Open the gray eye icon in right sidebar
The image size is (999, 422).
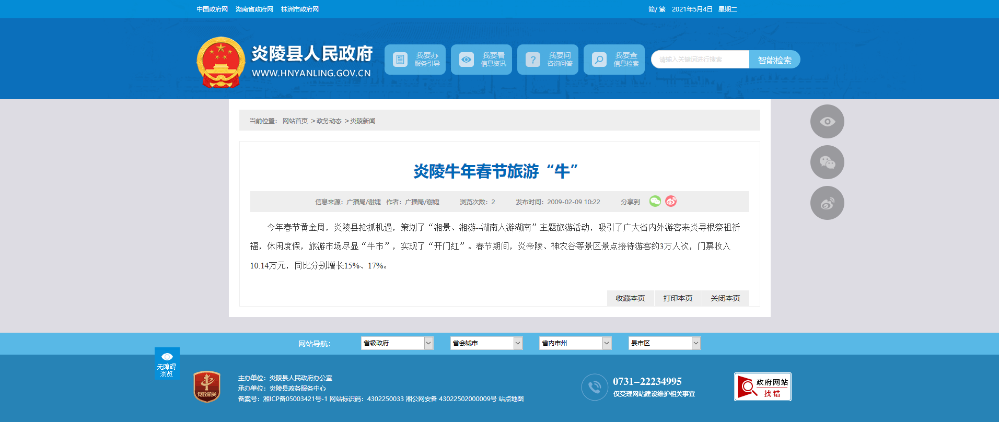(x=827, y=122)
